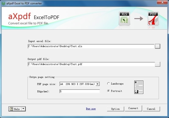
Task: Click 'Convert excel file to PDF file.' subtitle
Action: tap(28, 23)
